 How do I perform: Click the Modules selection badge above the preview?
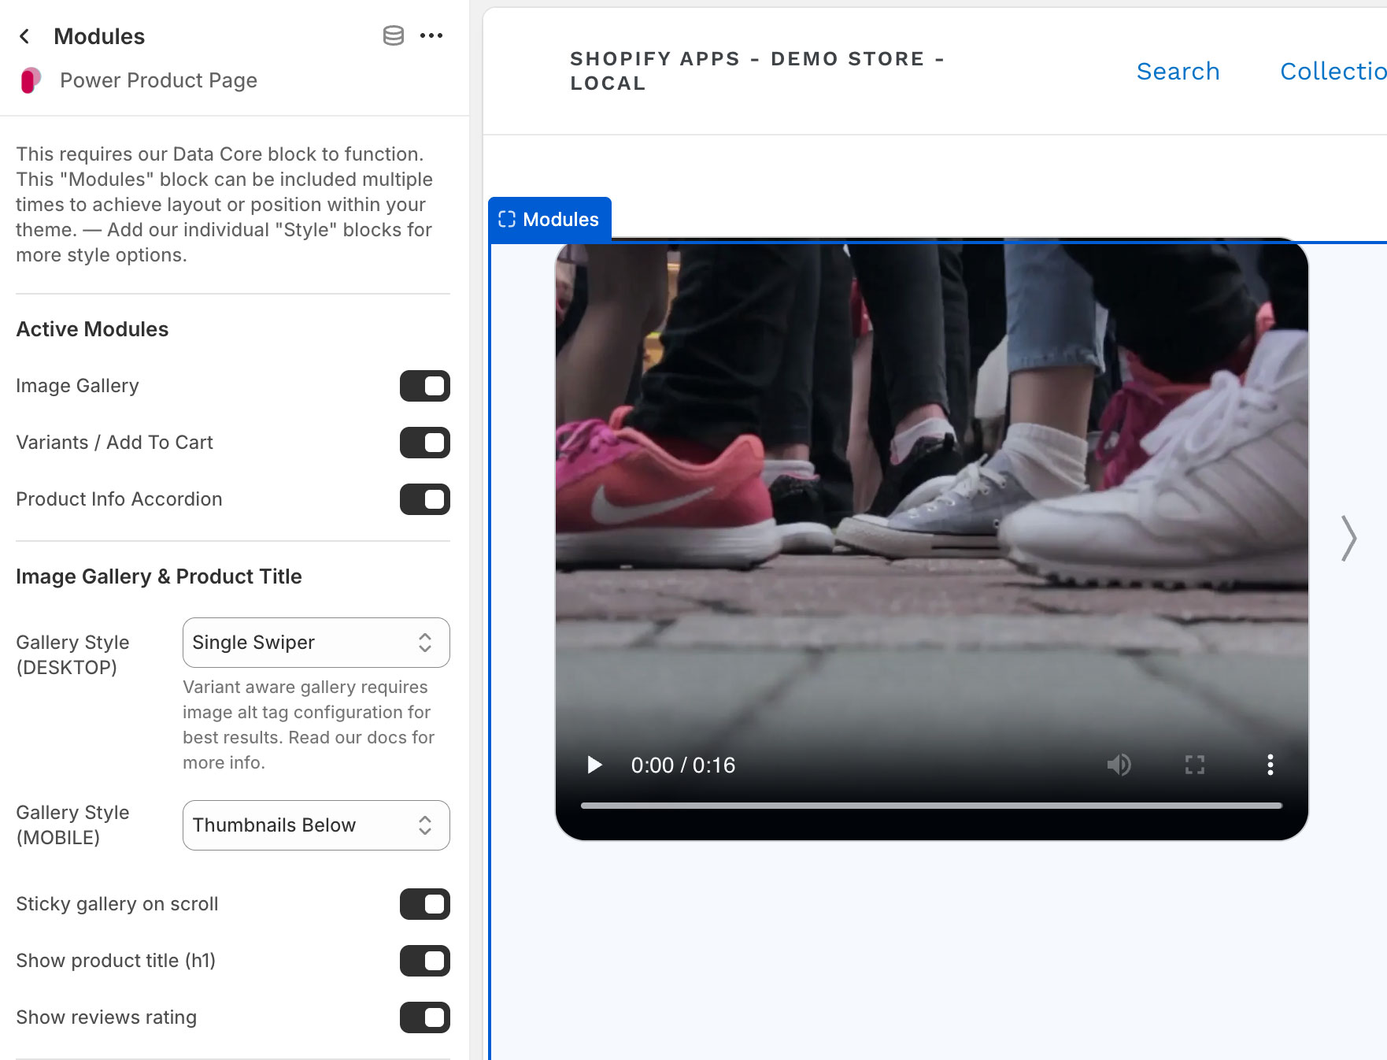pos(549,219)
